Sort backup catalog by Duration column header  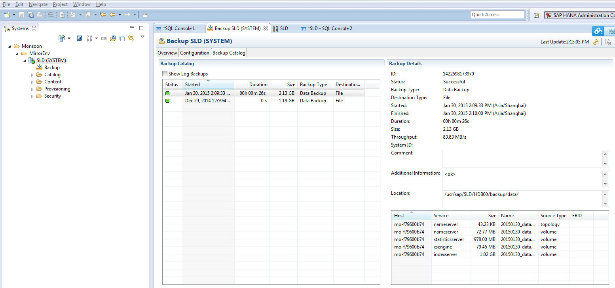click(252, 85)
